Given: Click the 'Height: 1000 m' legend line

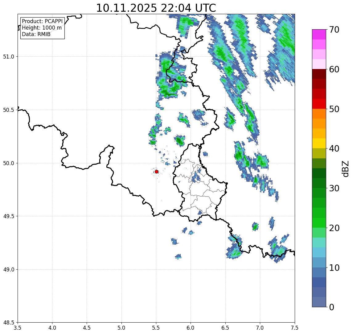Looking at the screenshot, I should [x=42, y=28].
